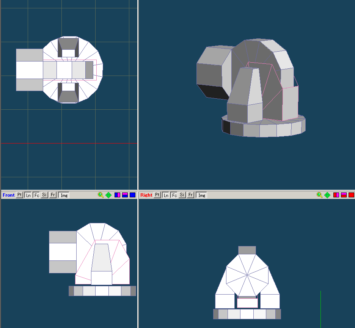The width and height of the screenshot is (355, 328).
Task: Toggle Img background image in Right view
Action: pos(202,195)
